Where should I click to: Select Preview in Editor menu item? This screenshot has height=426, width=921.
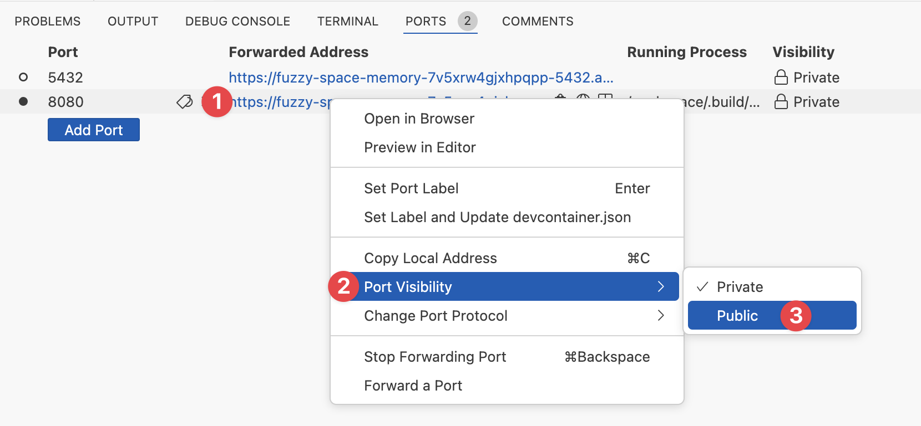tap(419, 147)
